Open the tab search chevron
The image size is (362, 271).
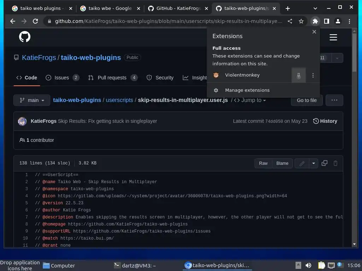pyautogui.click(x=315, y=8)
